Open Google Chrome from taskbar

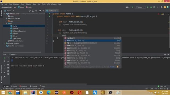[10, 93]
